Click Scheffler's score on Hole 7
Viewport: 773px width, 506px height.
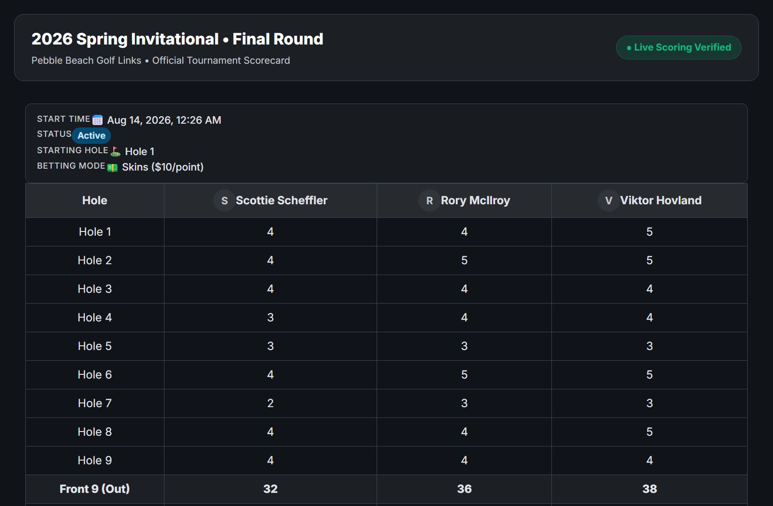click(270, 403)
